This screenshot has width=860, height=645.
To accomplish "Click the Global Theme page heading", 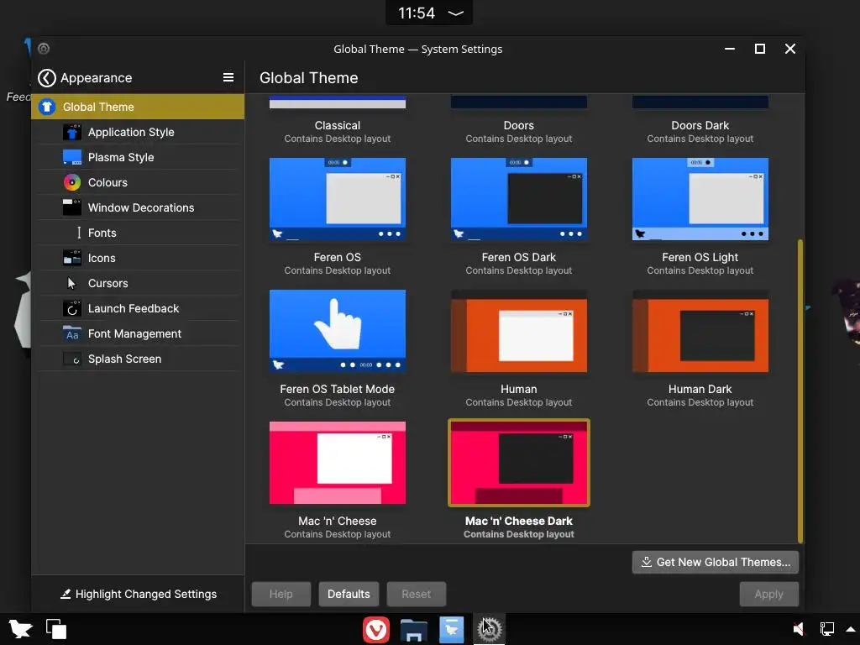I will pyautogui.click(x=309, y=78).
